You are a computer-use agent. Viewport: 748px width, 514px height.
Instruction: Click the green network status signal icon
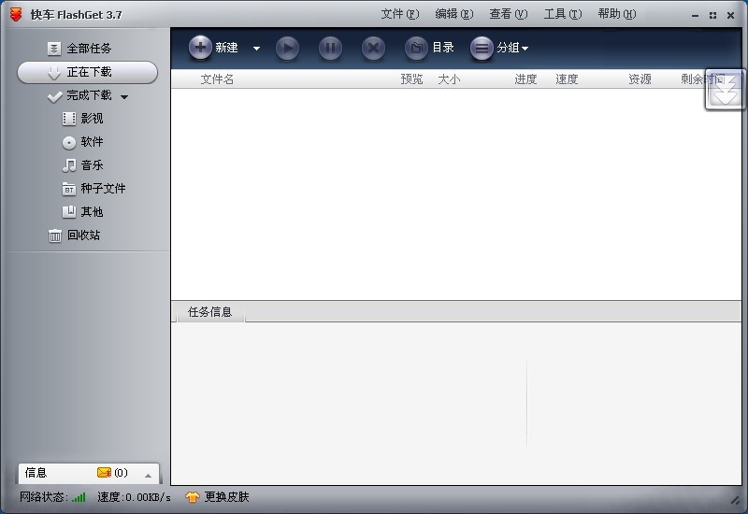coord(79,497)
